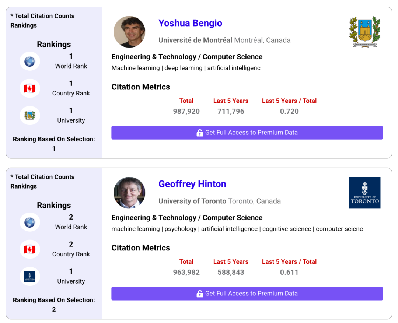Viewport: 398px width, 323px height.
Task: Click Geoffrey Hinton's Canada flag Country Rank icon
Action: [x=29, y=249]
